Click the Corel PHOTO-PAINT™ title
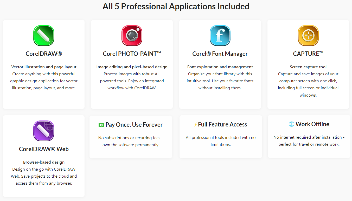 [132, 54]
